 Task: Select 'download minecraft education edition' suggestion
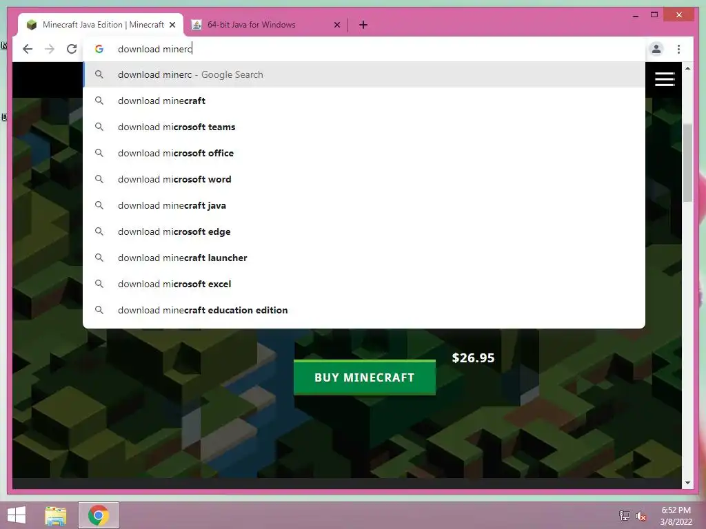pyautogui.click(x=364, y=310)
